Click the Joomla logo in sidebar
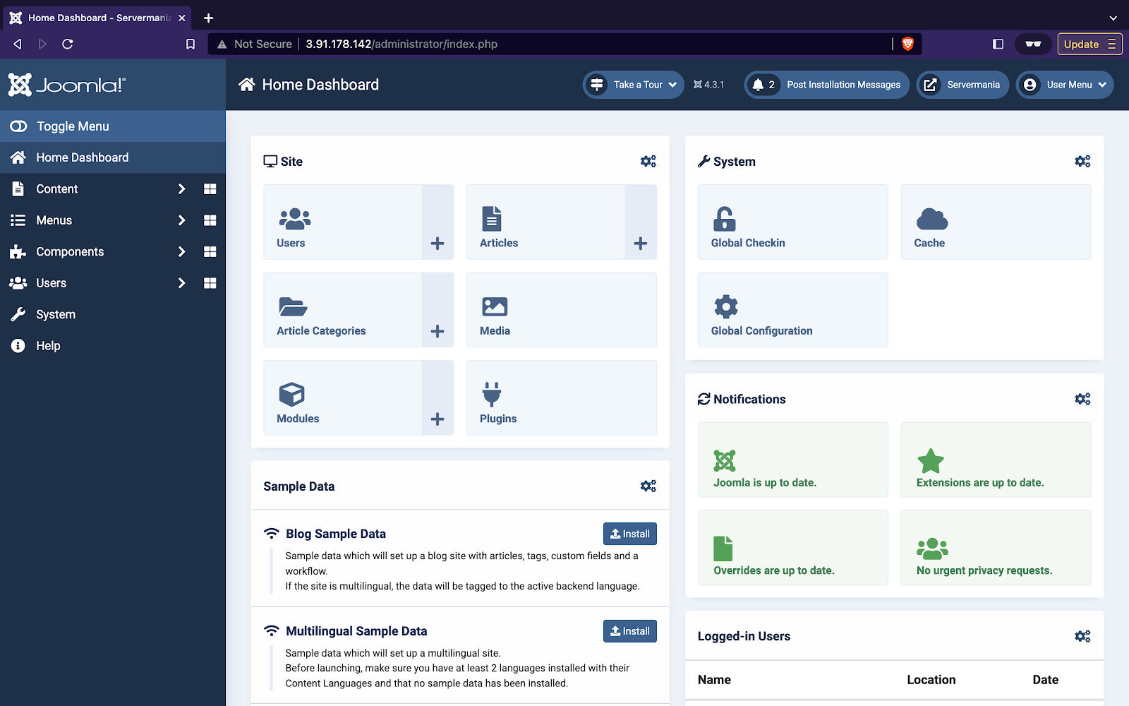 click(67, 85)
